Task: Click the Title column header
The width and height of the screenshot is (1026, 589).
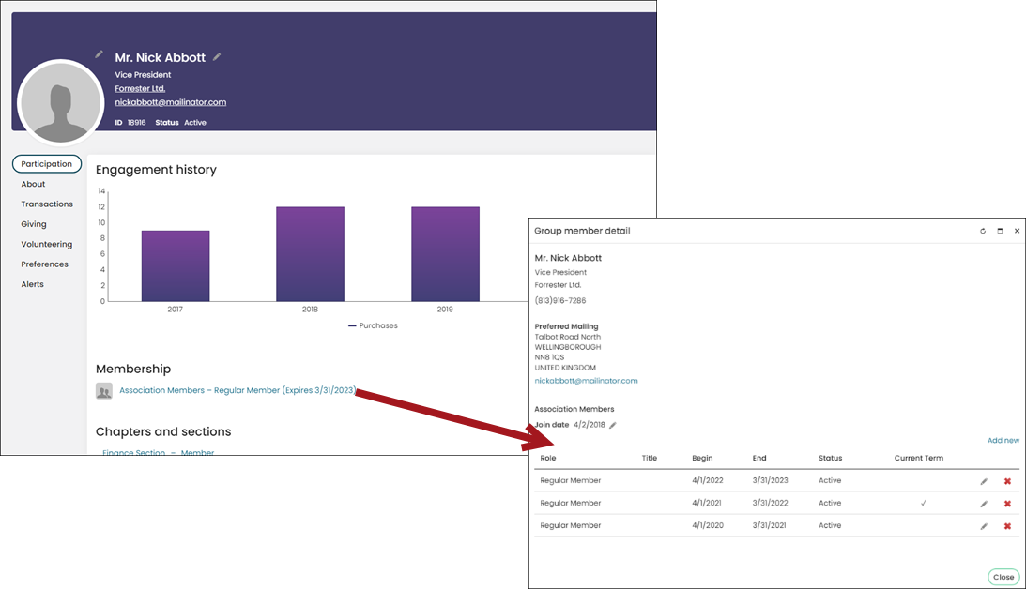Action: click(649, 459)
